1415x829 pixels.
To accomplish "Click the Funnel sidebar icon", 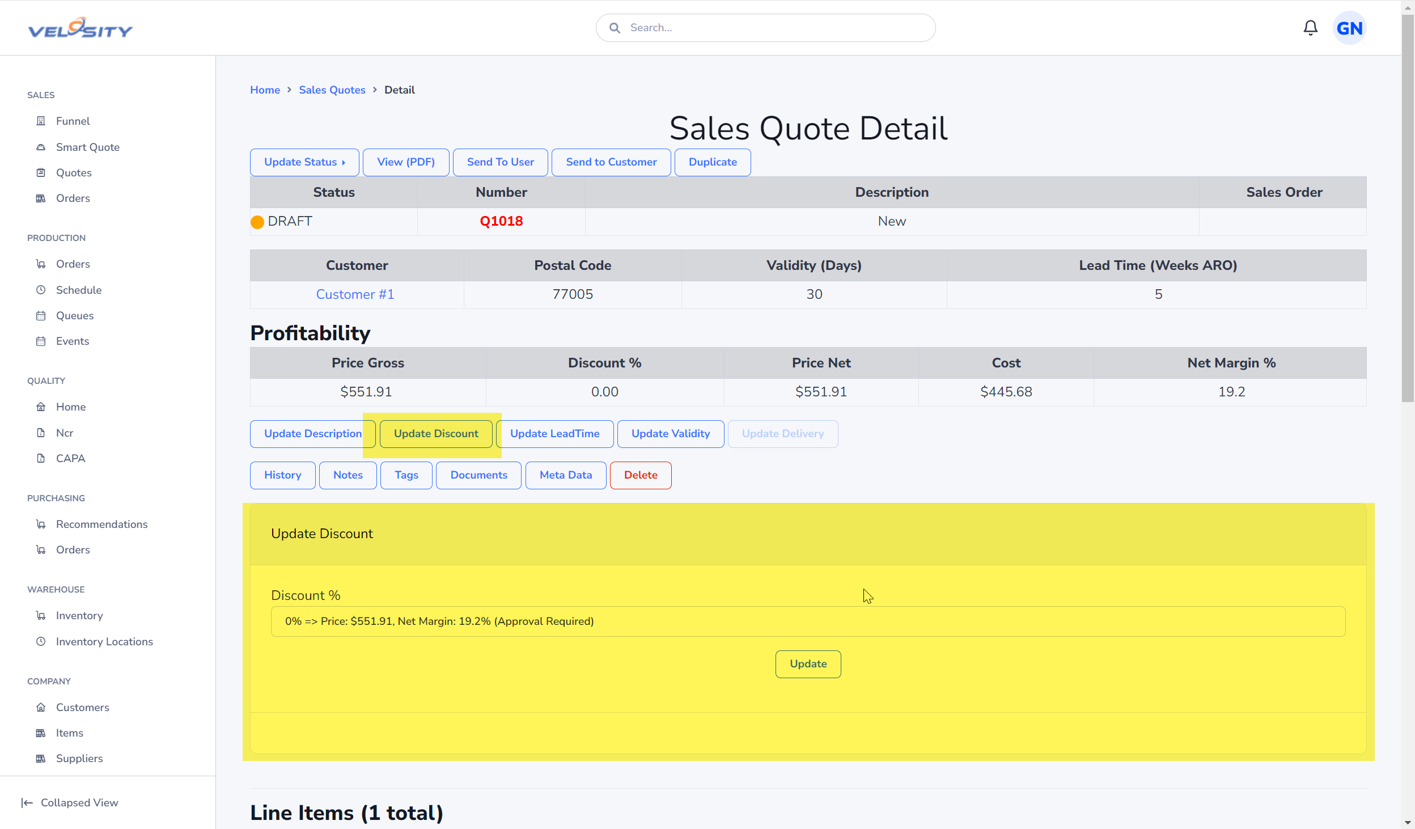I will [41, 121].
